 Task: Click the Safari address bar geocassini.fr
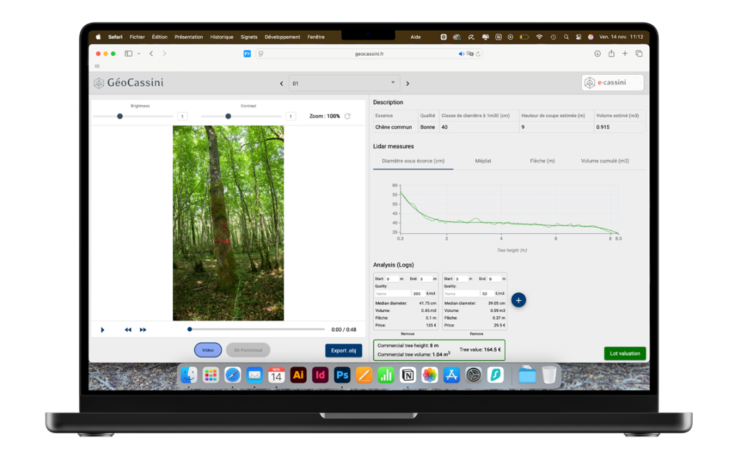[x=370, y=54]
